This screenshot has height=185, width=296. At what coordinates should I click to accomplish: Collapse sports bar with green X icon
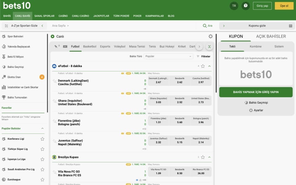209,47
